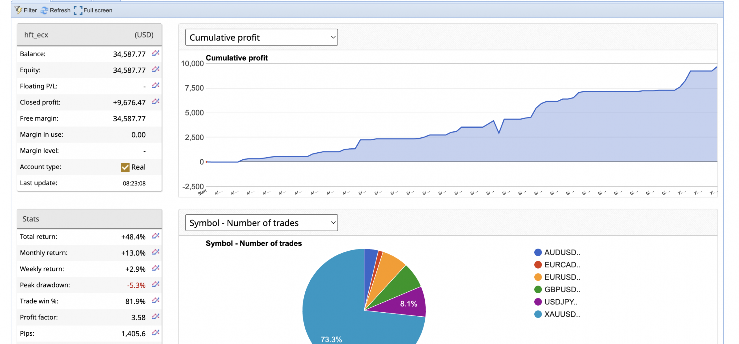
Task: Click chart icon next to Balance
Action: 156,53
